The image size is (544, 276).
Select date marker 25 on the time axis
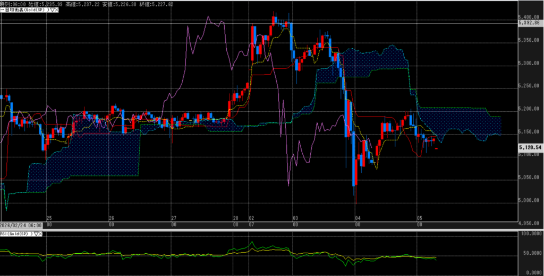pos(49,218)
